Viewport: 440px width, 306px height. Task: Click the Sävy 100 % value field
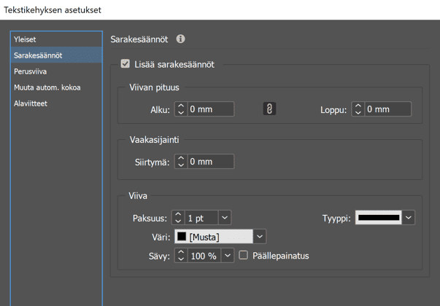coord(204,256)
